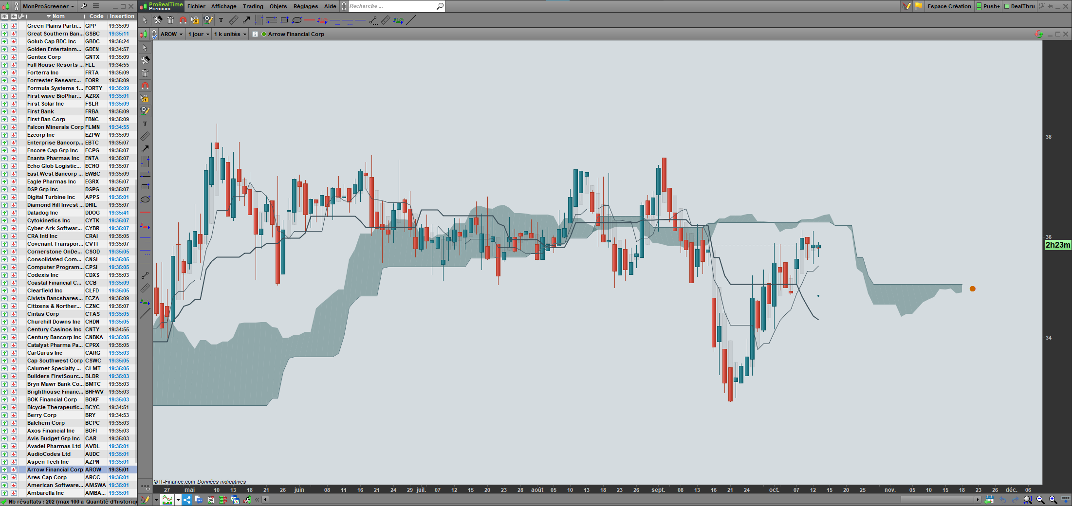Select the cursor pointer in the top toolbar
This screenshot has height=506, width=1072.
[145, 20]
